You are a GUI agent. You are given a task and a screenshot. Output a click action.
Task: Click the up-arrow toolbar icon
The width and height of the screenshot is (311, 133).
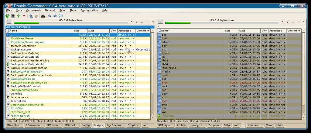point(31,16)
